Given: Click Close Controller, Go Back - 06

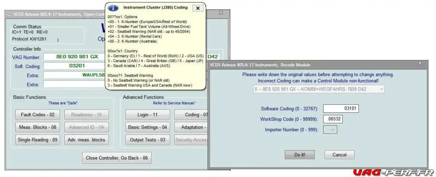Looking at the screenshot, I should pyautogui.click(x=117, y=158).
